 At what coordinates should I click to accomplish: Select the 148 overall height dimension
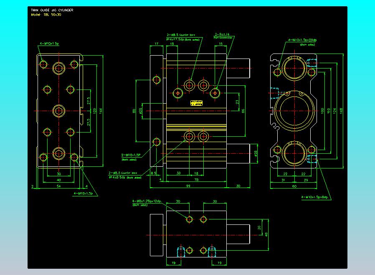click(341, 110)
